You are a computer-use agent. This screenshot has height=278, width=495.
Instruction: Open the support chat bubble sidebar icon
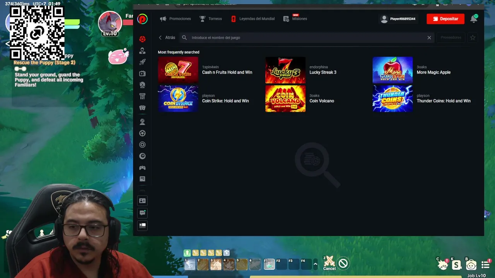coord(142,213)
